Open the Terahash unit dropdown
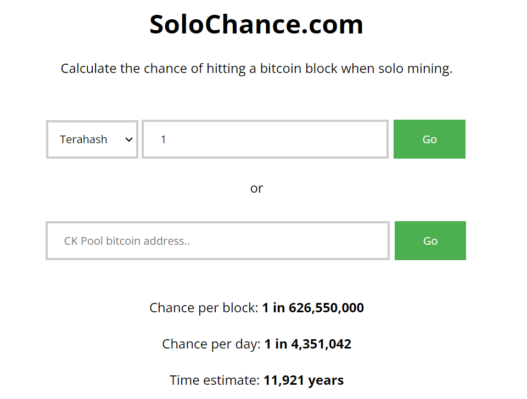The width and height of the screenshot is (527, 399). (92, 139)
